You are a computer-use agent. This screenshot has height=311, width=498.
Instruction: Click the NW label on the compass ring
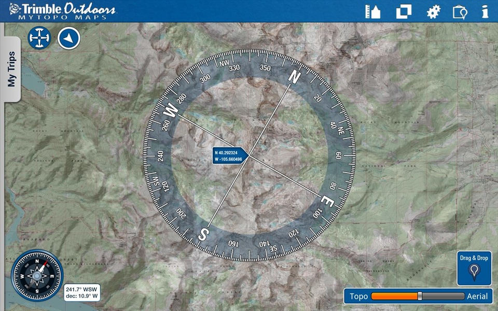click(224, 63)
